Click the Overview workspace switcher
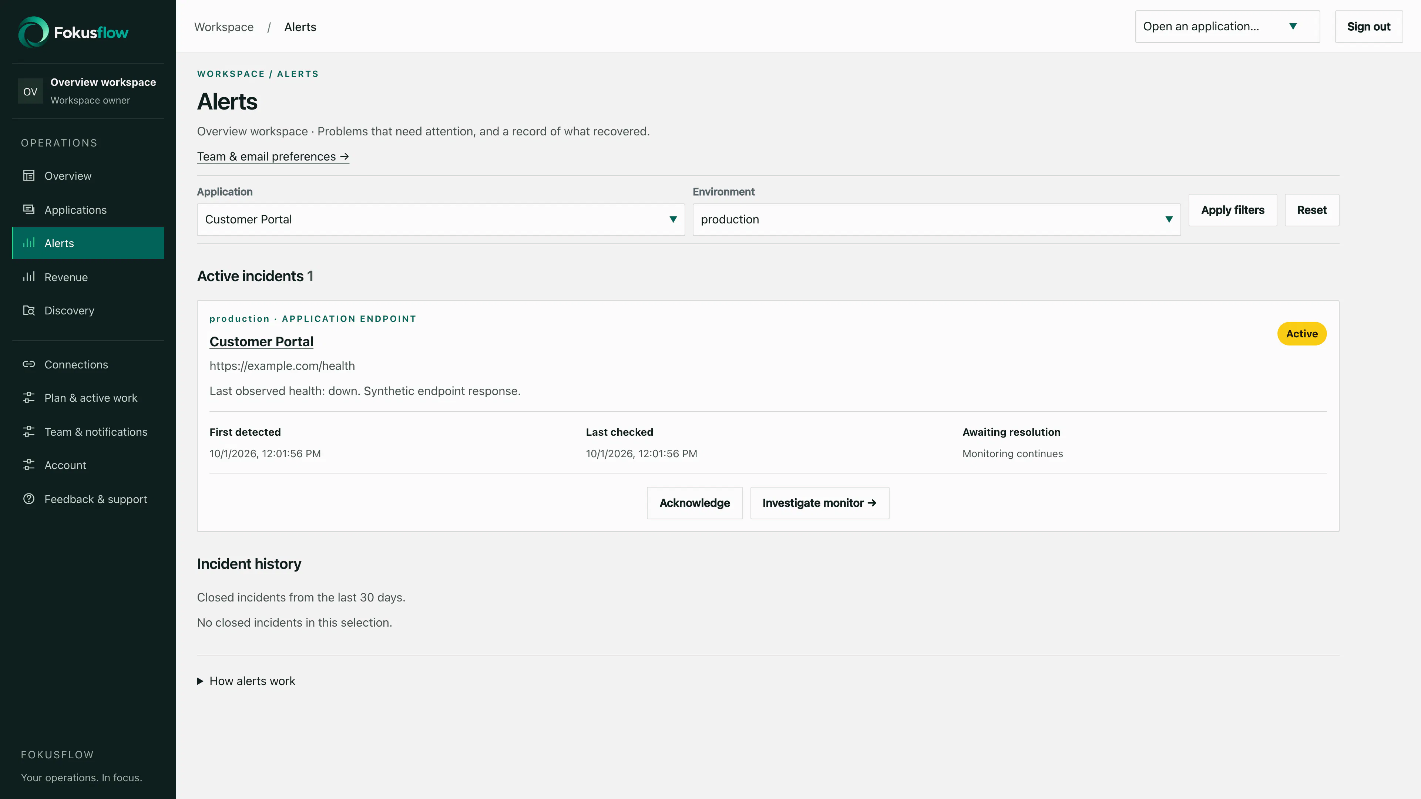Viewport: 1421px width, 799px height. [88, 91]
